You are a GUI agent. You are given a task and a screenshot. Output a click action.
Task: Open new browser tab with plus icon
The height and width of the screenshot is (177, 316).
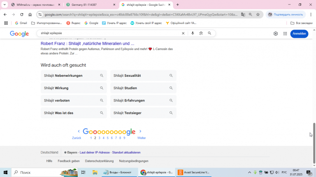point(178,5)
